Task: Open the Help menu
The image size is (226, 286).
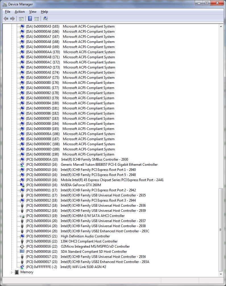Action: (44, 12)
